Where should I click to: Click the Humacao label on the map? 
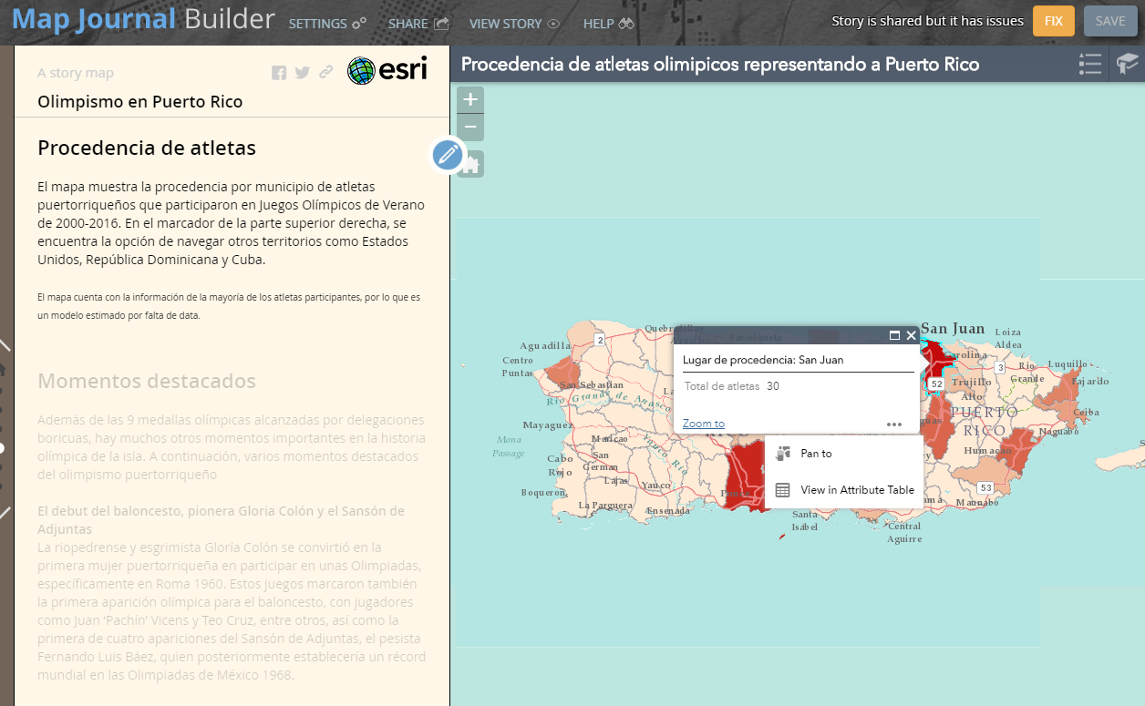pyautogui.click(x=987, y=451)
